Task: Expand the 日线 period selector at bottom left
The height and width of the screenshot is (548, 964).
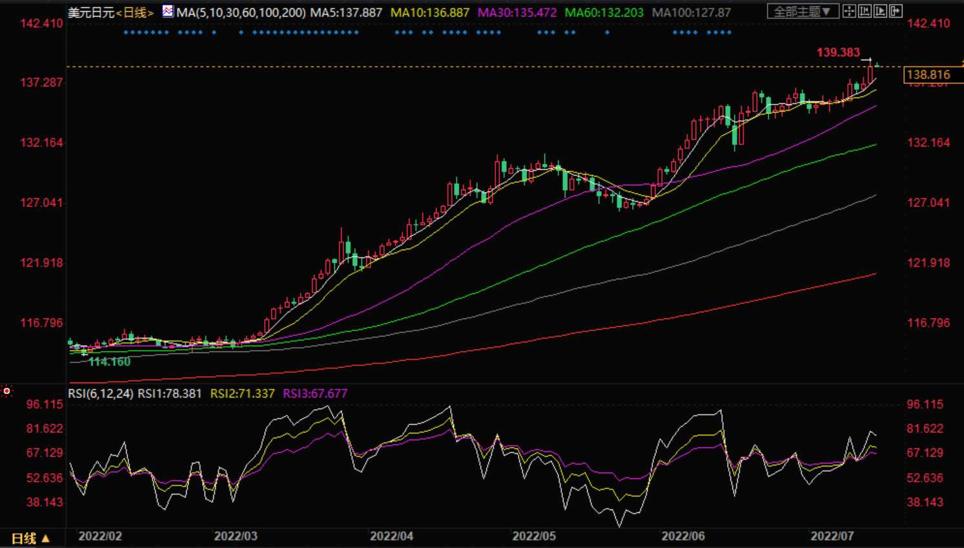Action: (30, 538)
